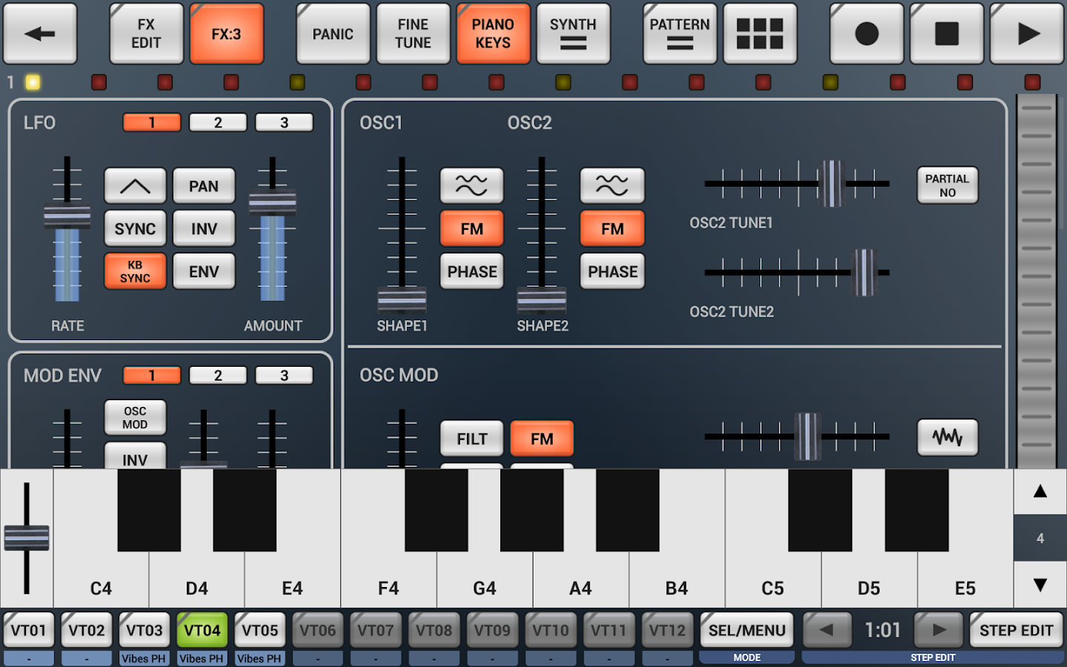Start recording with the record button

click(x=866, y=34)
